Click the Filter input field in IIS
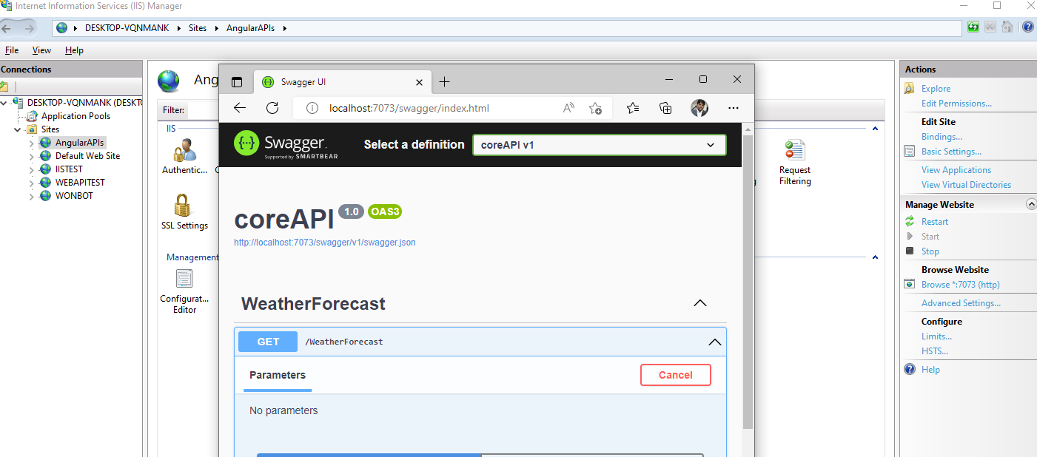The width and height of the screenshot is (1037, 457). pyautogui.click(x=202, y=110)
